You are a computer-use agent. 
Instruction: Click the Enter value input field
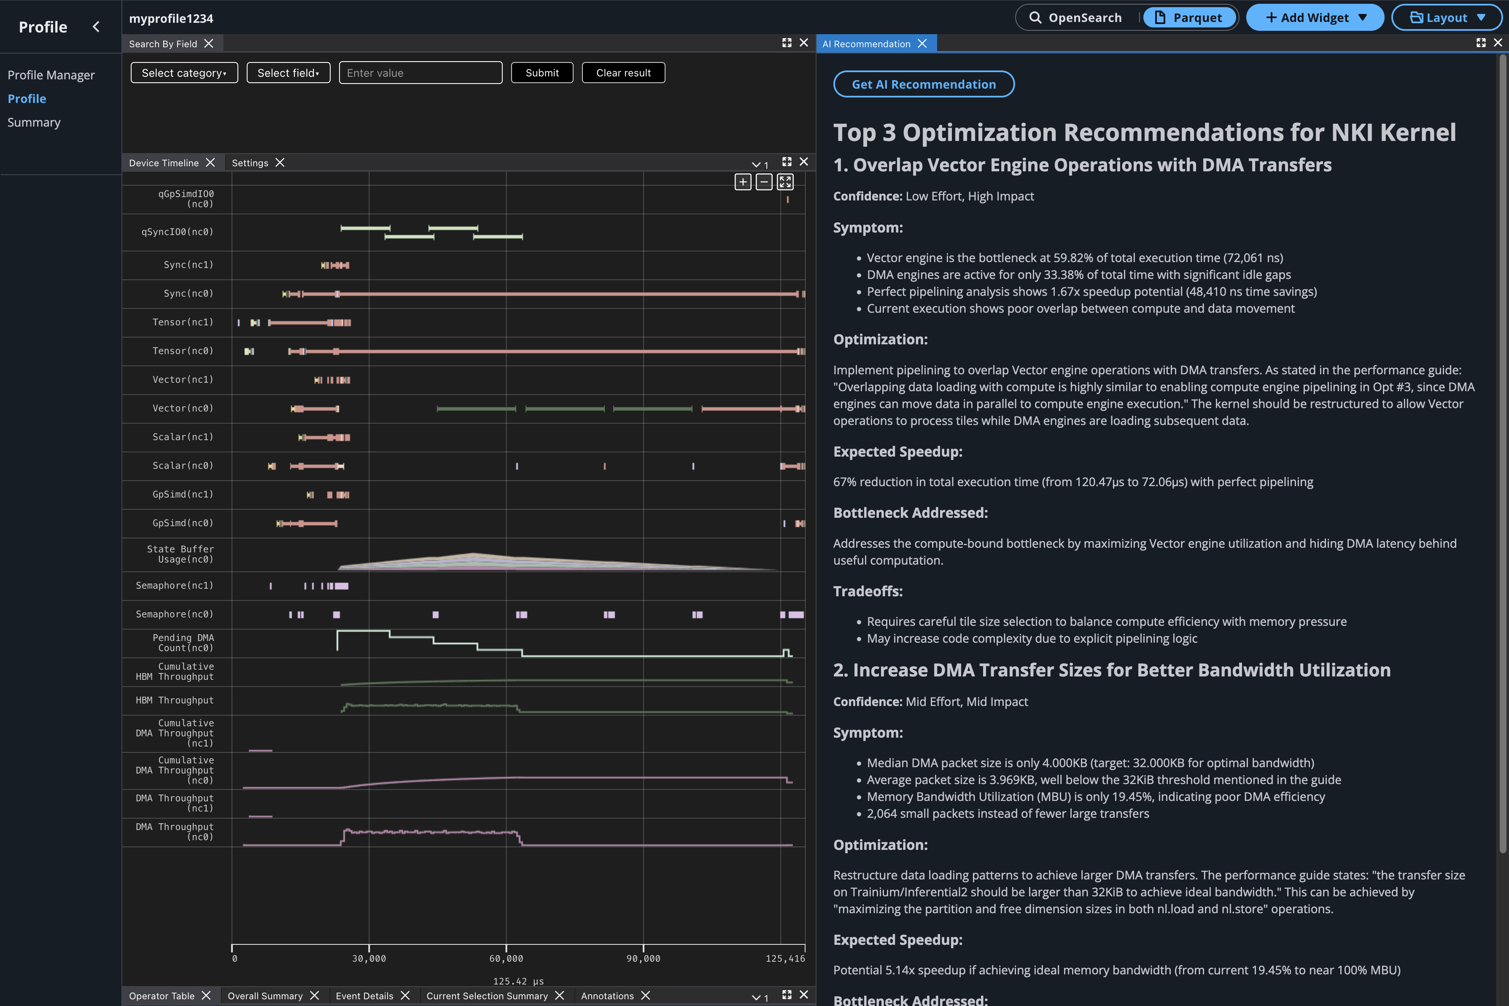pyautogui.click(x=420, y=73)
